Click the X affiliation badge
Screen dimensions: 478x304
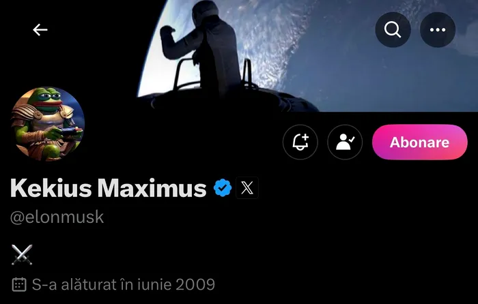point(247,187)
